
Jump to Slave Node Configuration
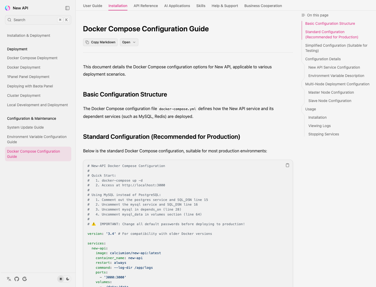click(330, 101)
